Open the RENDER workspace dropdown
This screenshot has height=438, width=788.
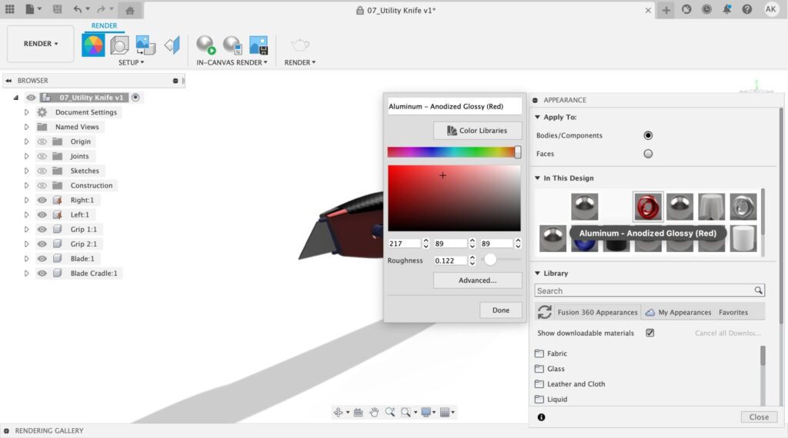(x=41, y=44)
